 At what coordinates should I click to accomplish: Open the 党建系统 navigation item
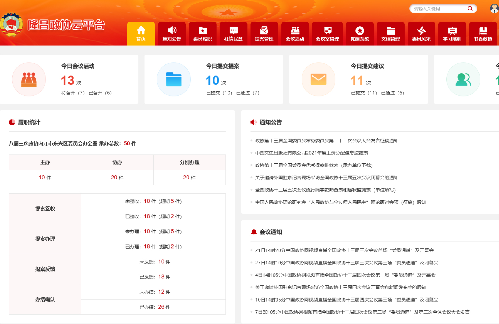(360, 34)
